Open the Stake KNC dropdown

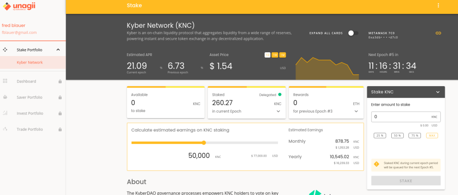pyautogui.click(x=438, y=92)
